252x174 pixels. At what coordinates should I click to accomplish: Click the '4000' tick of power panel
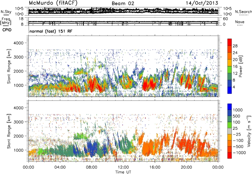19,43
